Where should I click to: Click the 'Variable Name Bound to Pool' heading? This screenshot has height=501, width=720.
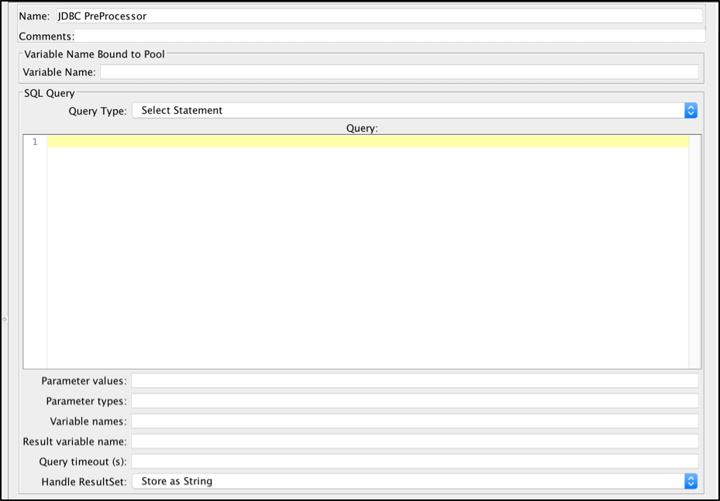pyautogui.click(x=94, y=54)
